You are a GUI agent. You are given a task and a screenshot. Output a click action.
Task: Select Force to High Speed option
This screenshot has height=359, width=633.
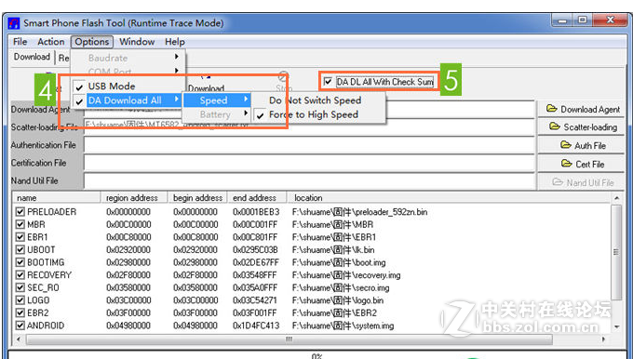pos(319,114)
